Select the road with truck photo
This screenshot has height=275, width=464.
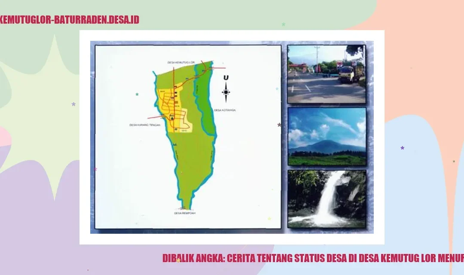[x=327, y=74]
